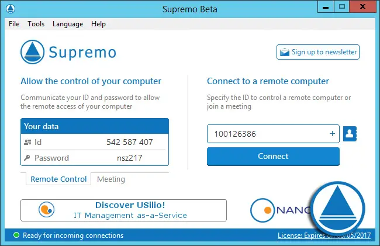The height and width of the screenshot is (246, 380).
Task: Maximize the Supremo Beta window
Action: 342,7
